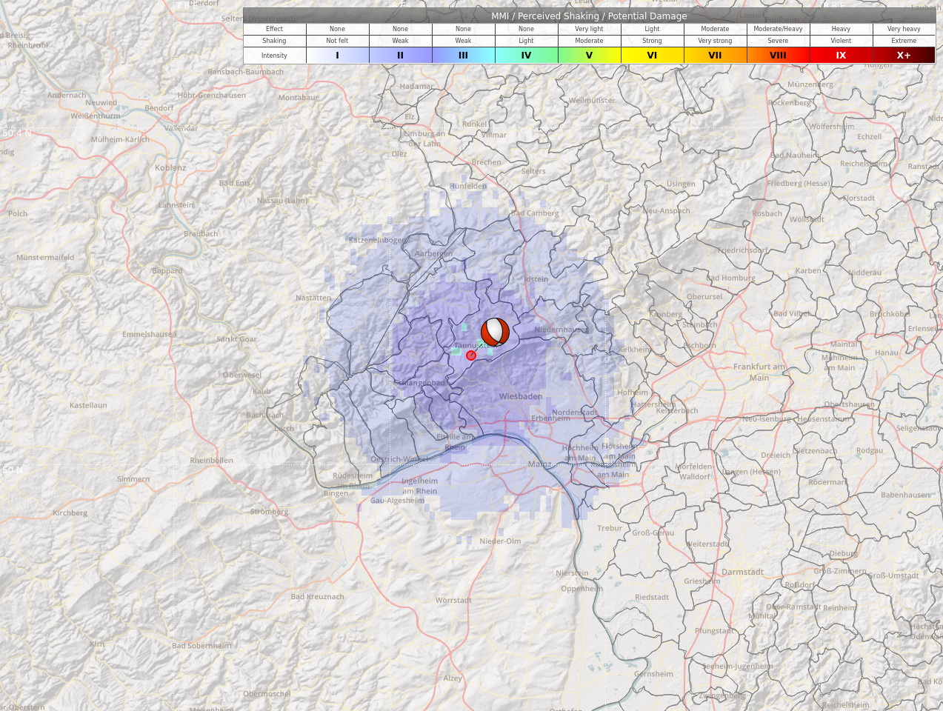Click the Mainz city label
Image resolution: width=943 pixels, height=711 pixels.
pyautogui.click(x=539, y=465)
